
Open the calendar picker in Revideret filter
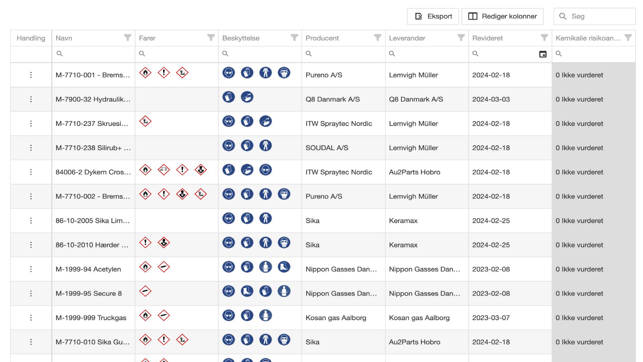click(x=543, y=54)
